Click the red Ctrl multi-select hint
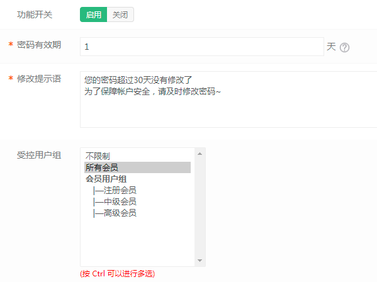 [118, 274]
